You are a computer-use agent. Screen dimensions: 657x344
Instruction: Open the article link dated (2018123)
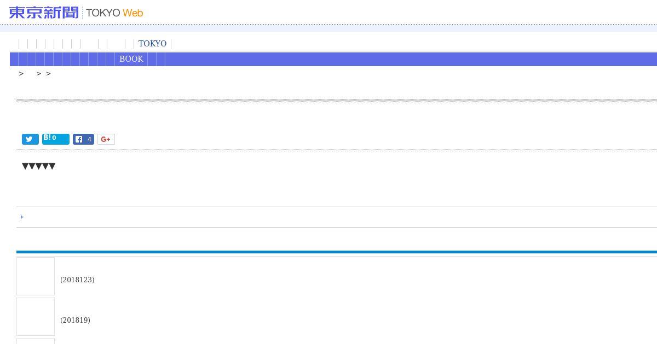(77, 280)
